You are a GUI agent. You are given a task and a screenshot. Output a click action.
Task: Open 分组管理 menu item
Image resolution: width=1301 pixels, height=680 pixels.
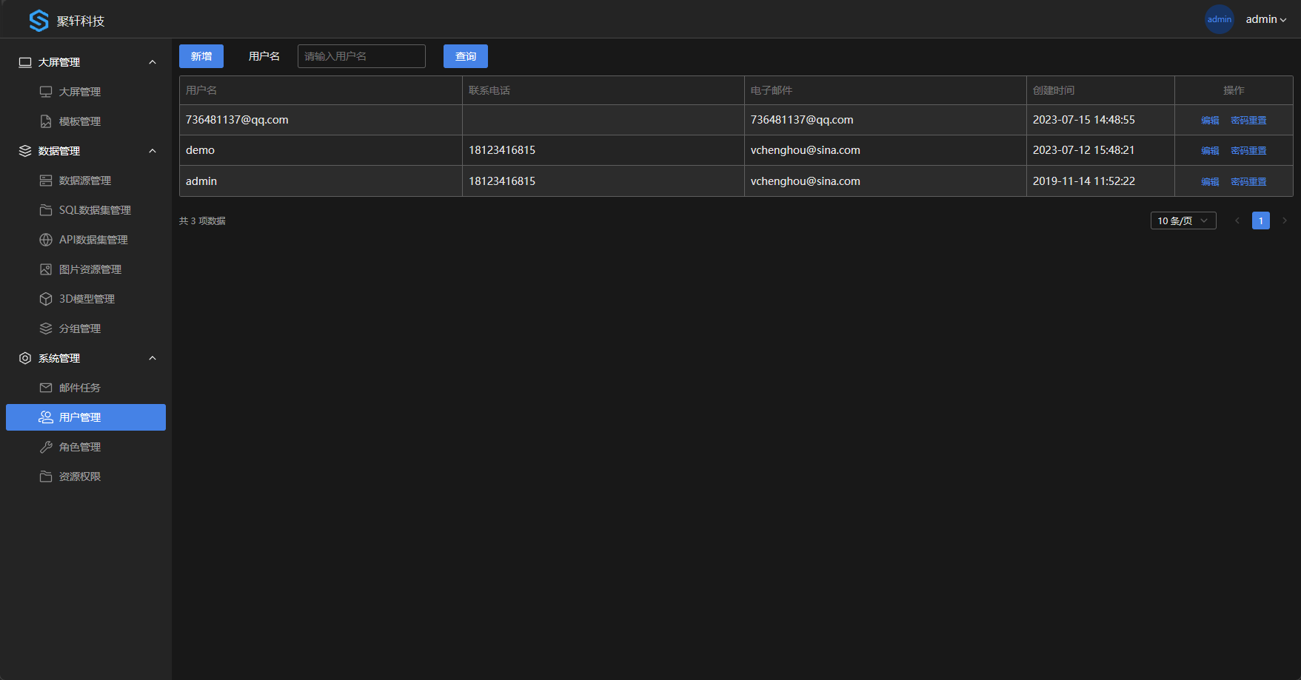(x=86, y=329)
